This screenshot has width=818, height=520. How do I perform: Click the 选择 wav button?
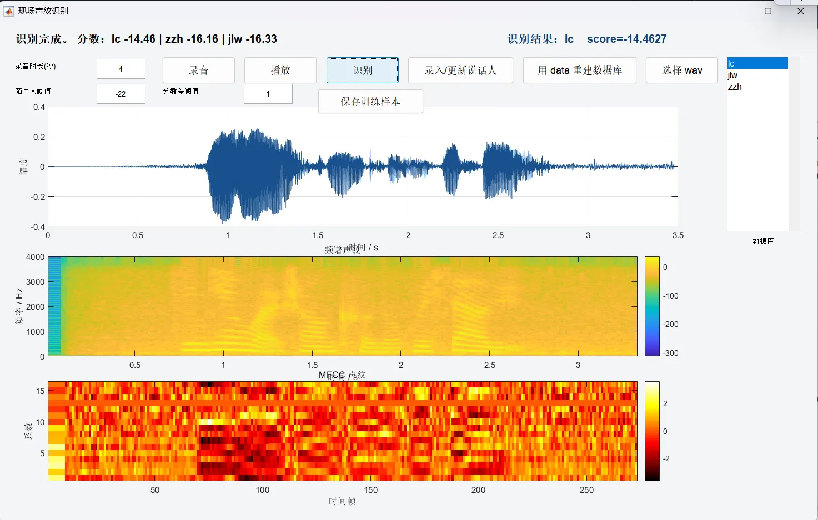pos(682,70)
